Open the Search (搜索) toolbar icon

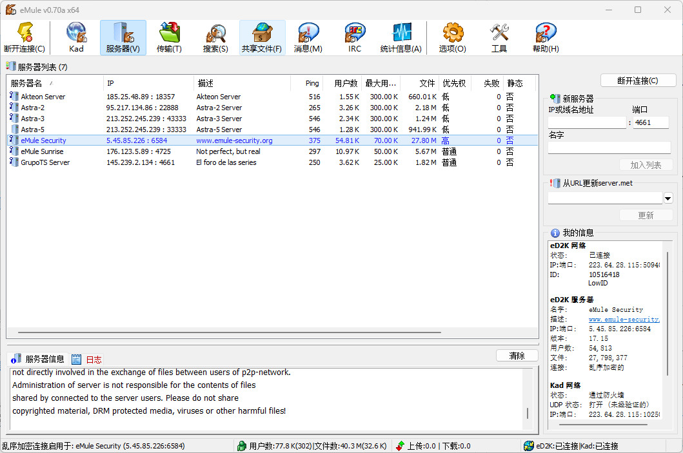(x=215, y=37)
